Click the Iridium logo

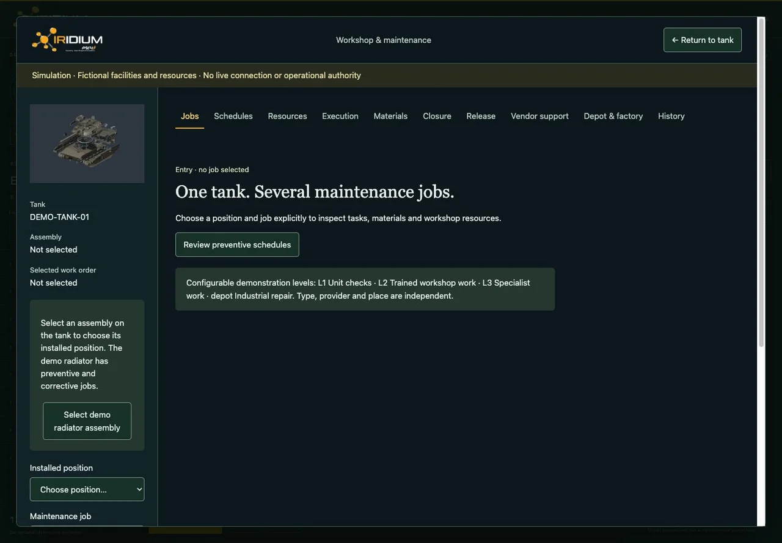pos(67,40)
